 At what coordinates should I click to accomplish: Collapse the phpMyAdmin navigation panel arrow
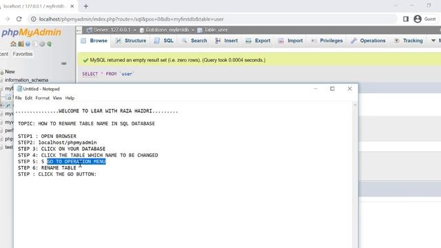pos(79,30)
